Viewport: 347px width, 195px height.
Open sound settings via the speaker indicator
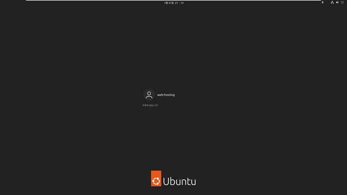tap(337, 3)
